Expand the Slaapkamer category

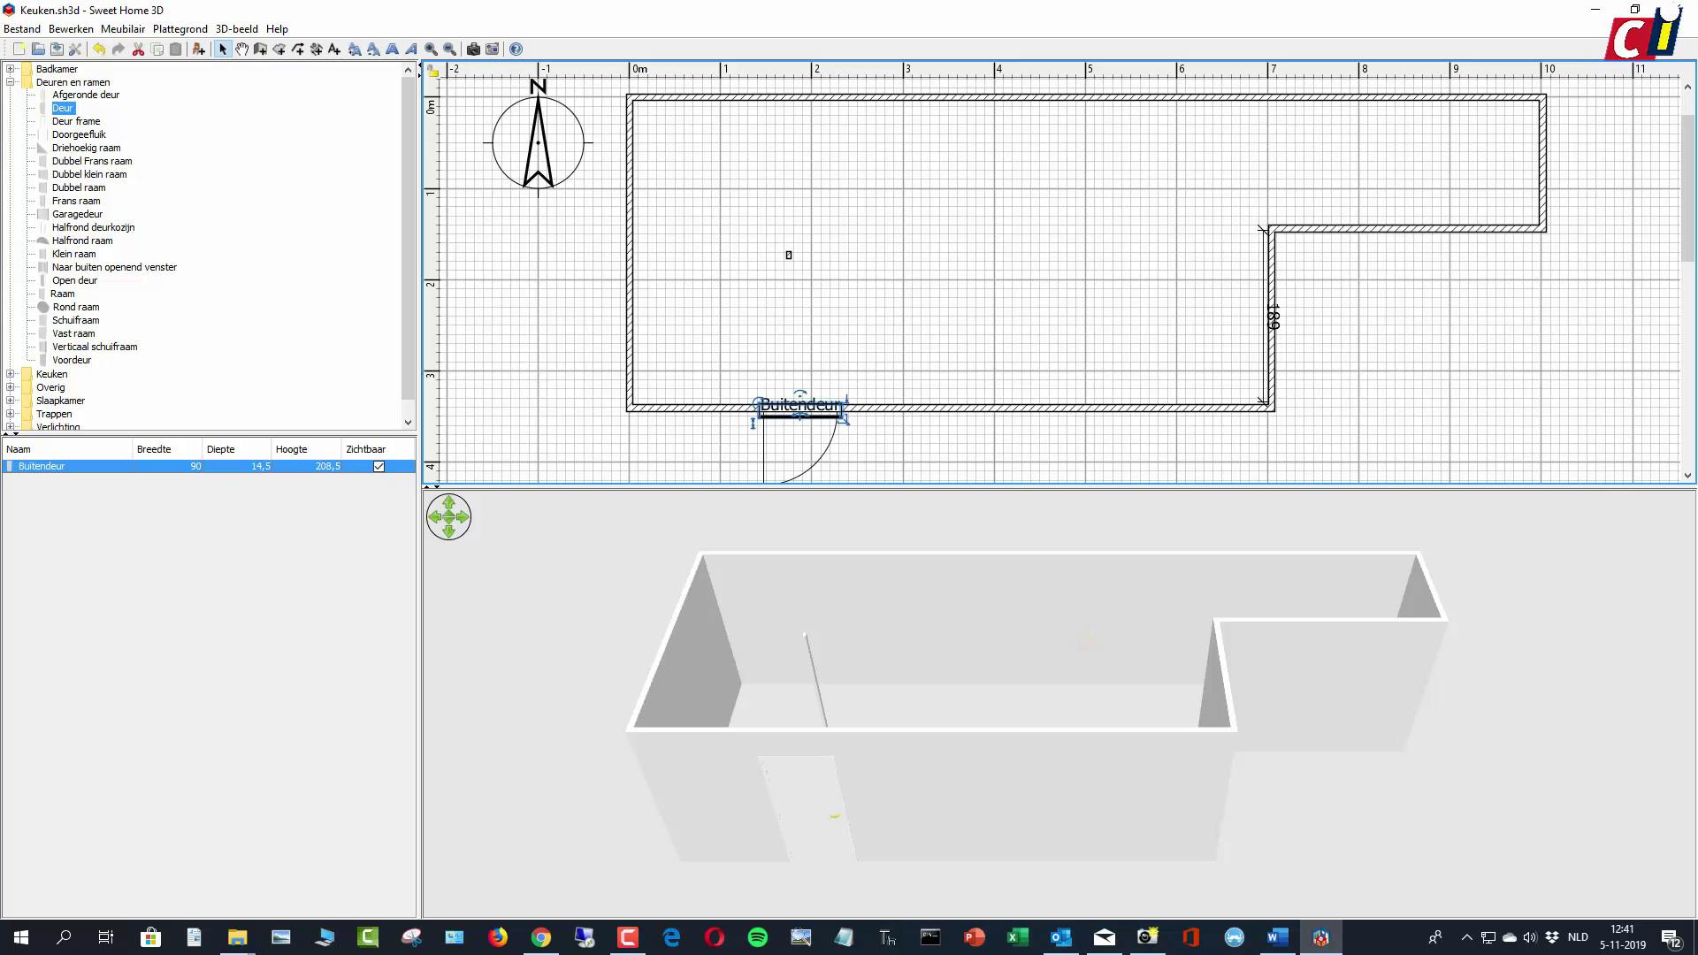[x=10, y=401]
